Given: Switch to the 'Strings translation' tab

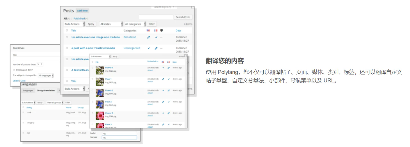Looking at the screenshot, I should [46, 91].
